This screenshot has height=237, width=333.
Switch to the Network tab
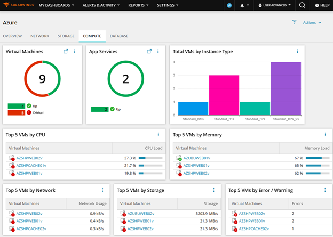click(39, 36)
